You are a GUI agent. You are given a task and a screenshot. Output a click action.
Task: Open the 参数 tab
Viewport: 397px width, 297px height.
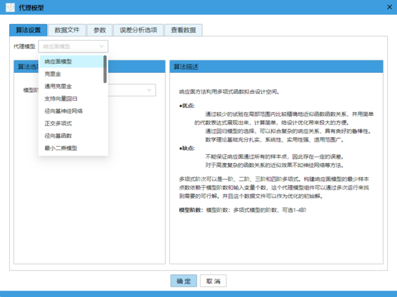coord(100,30)
